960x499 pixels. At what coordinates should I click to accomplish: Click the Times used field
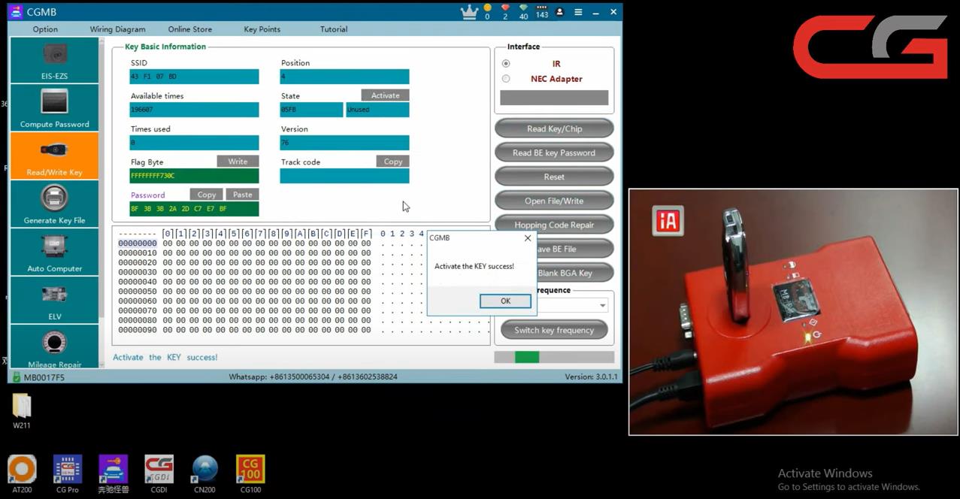(194, 143)
